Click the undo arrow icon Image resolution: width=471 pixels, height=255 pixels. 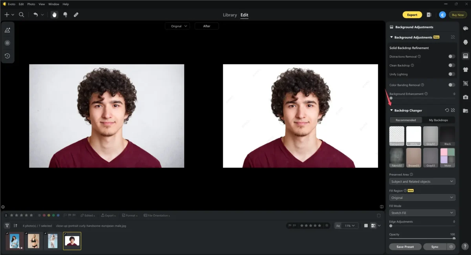[x=35, y=15]
